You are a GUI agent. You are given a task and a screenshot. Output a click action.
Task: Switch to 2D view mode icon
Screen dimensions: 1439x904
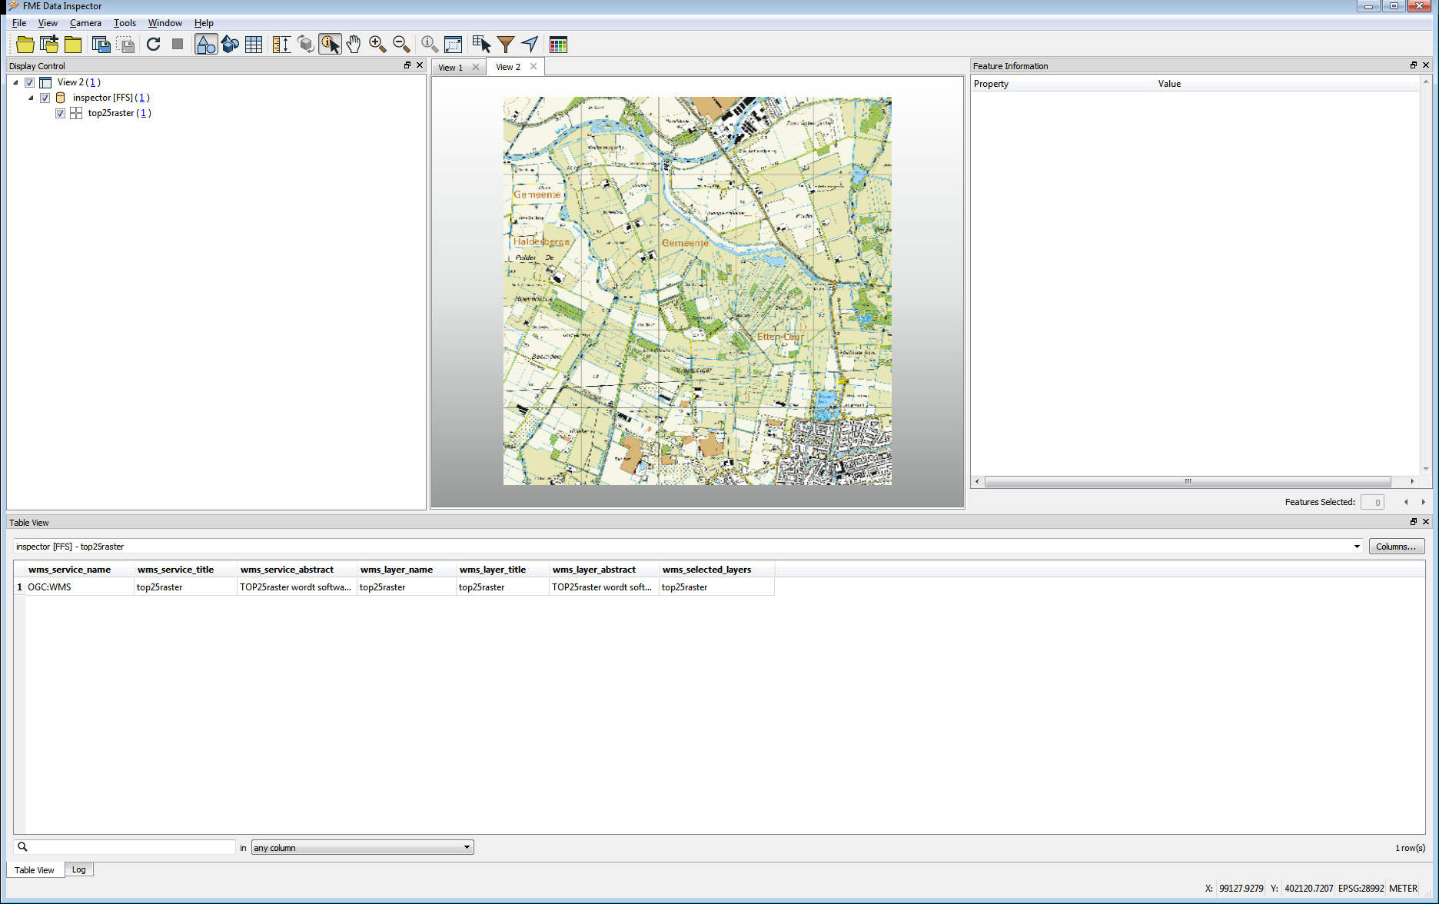tap(206, 45)
